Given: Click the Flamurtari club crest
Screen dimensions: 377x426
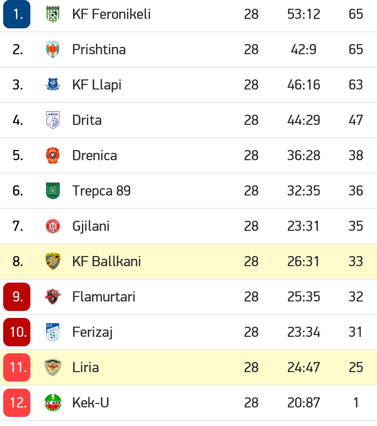Looking at the screenshot, I should 53,297.
